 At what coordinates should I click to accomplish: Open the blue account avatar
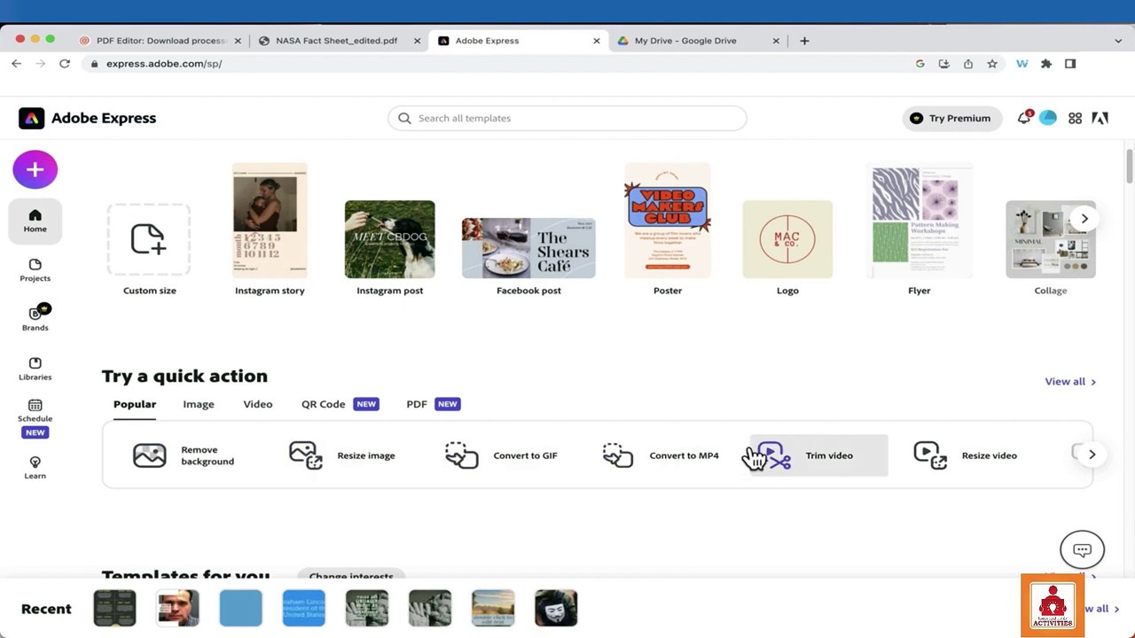point(1048,118)
